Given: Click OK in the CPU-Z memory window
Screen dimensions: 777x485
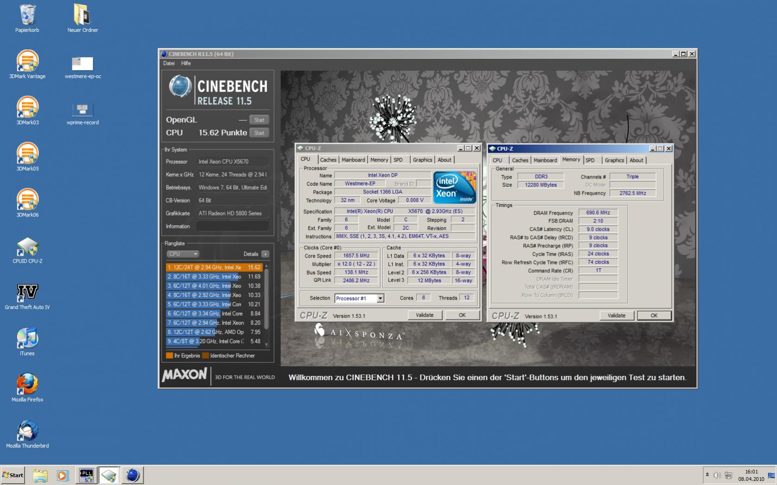Looking at the screenshot, I should point(654,316).
